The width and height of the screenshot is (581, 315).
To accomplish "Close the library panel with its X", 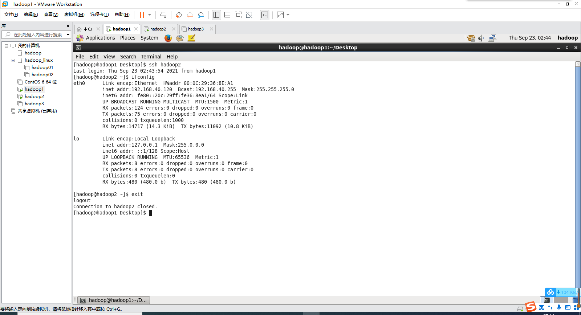I will point(68,26).
